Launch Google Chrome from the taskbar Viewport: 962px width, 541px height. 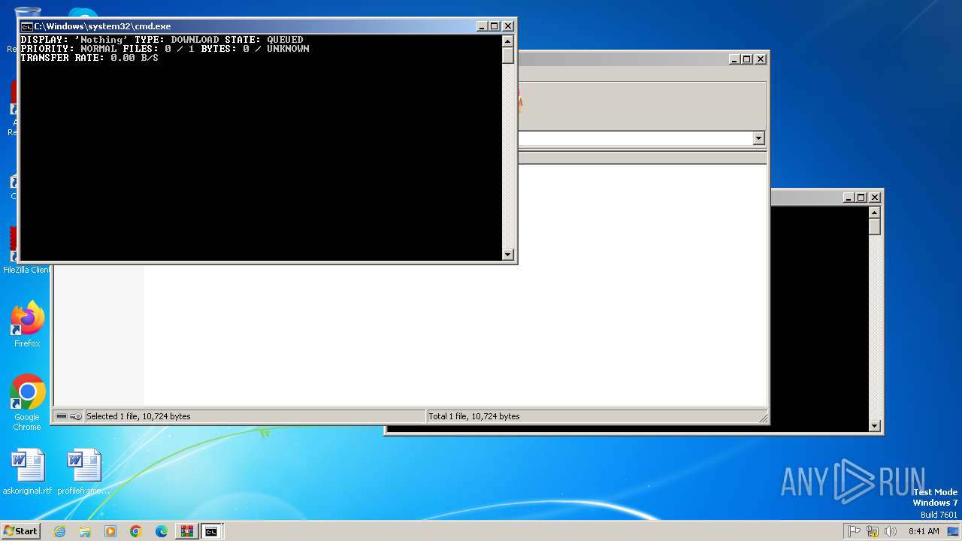tap(136, 531)
